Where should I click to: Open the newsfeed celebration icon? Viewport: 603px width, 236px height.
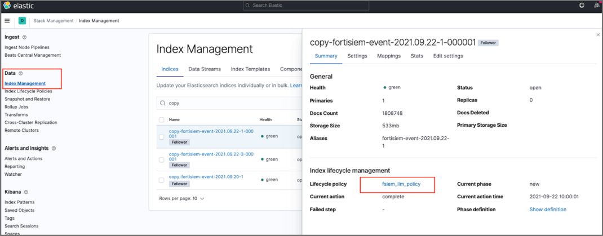coord(596,6)
